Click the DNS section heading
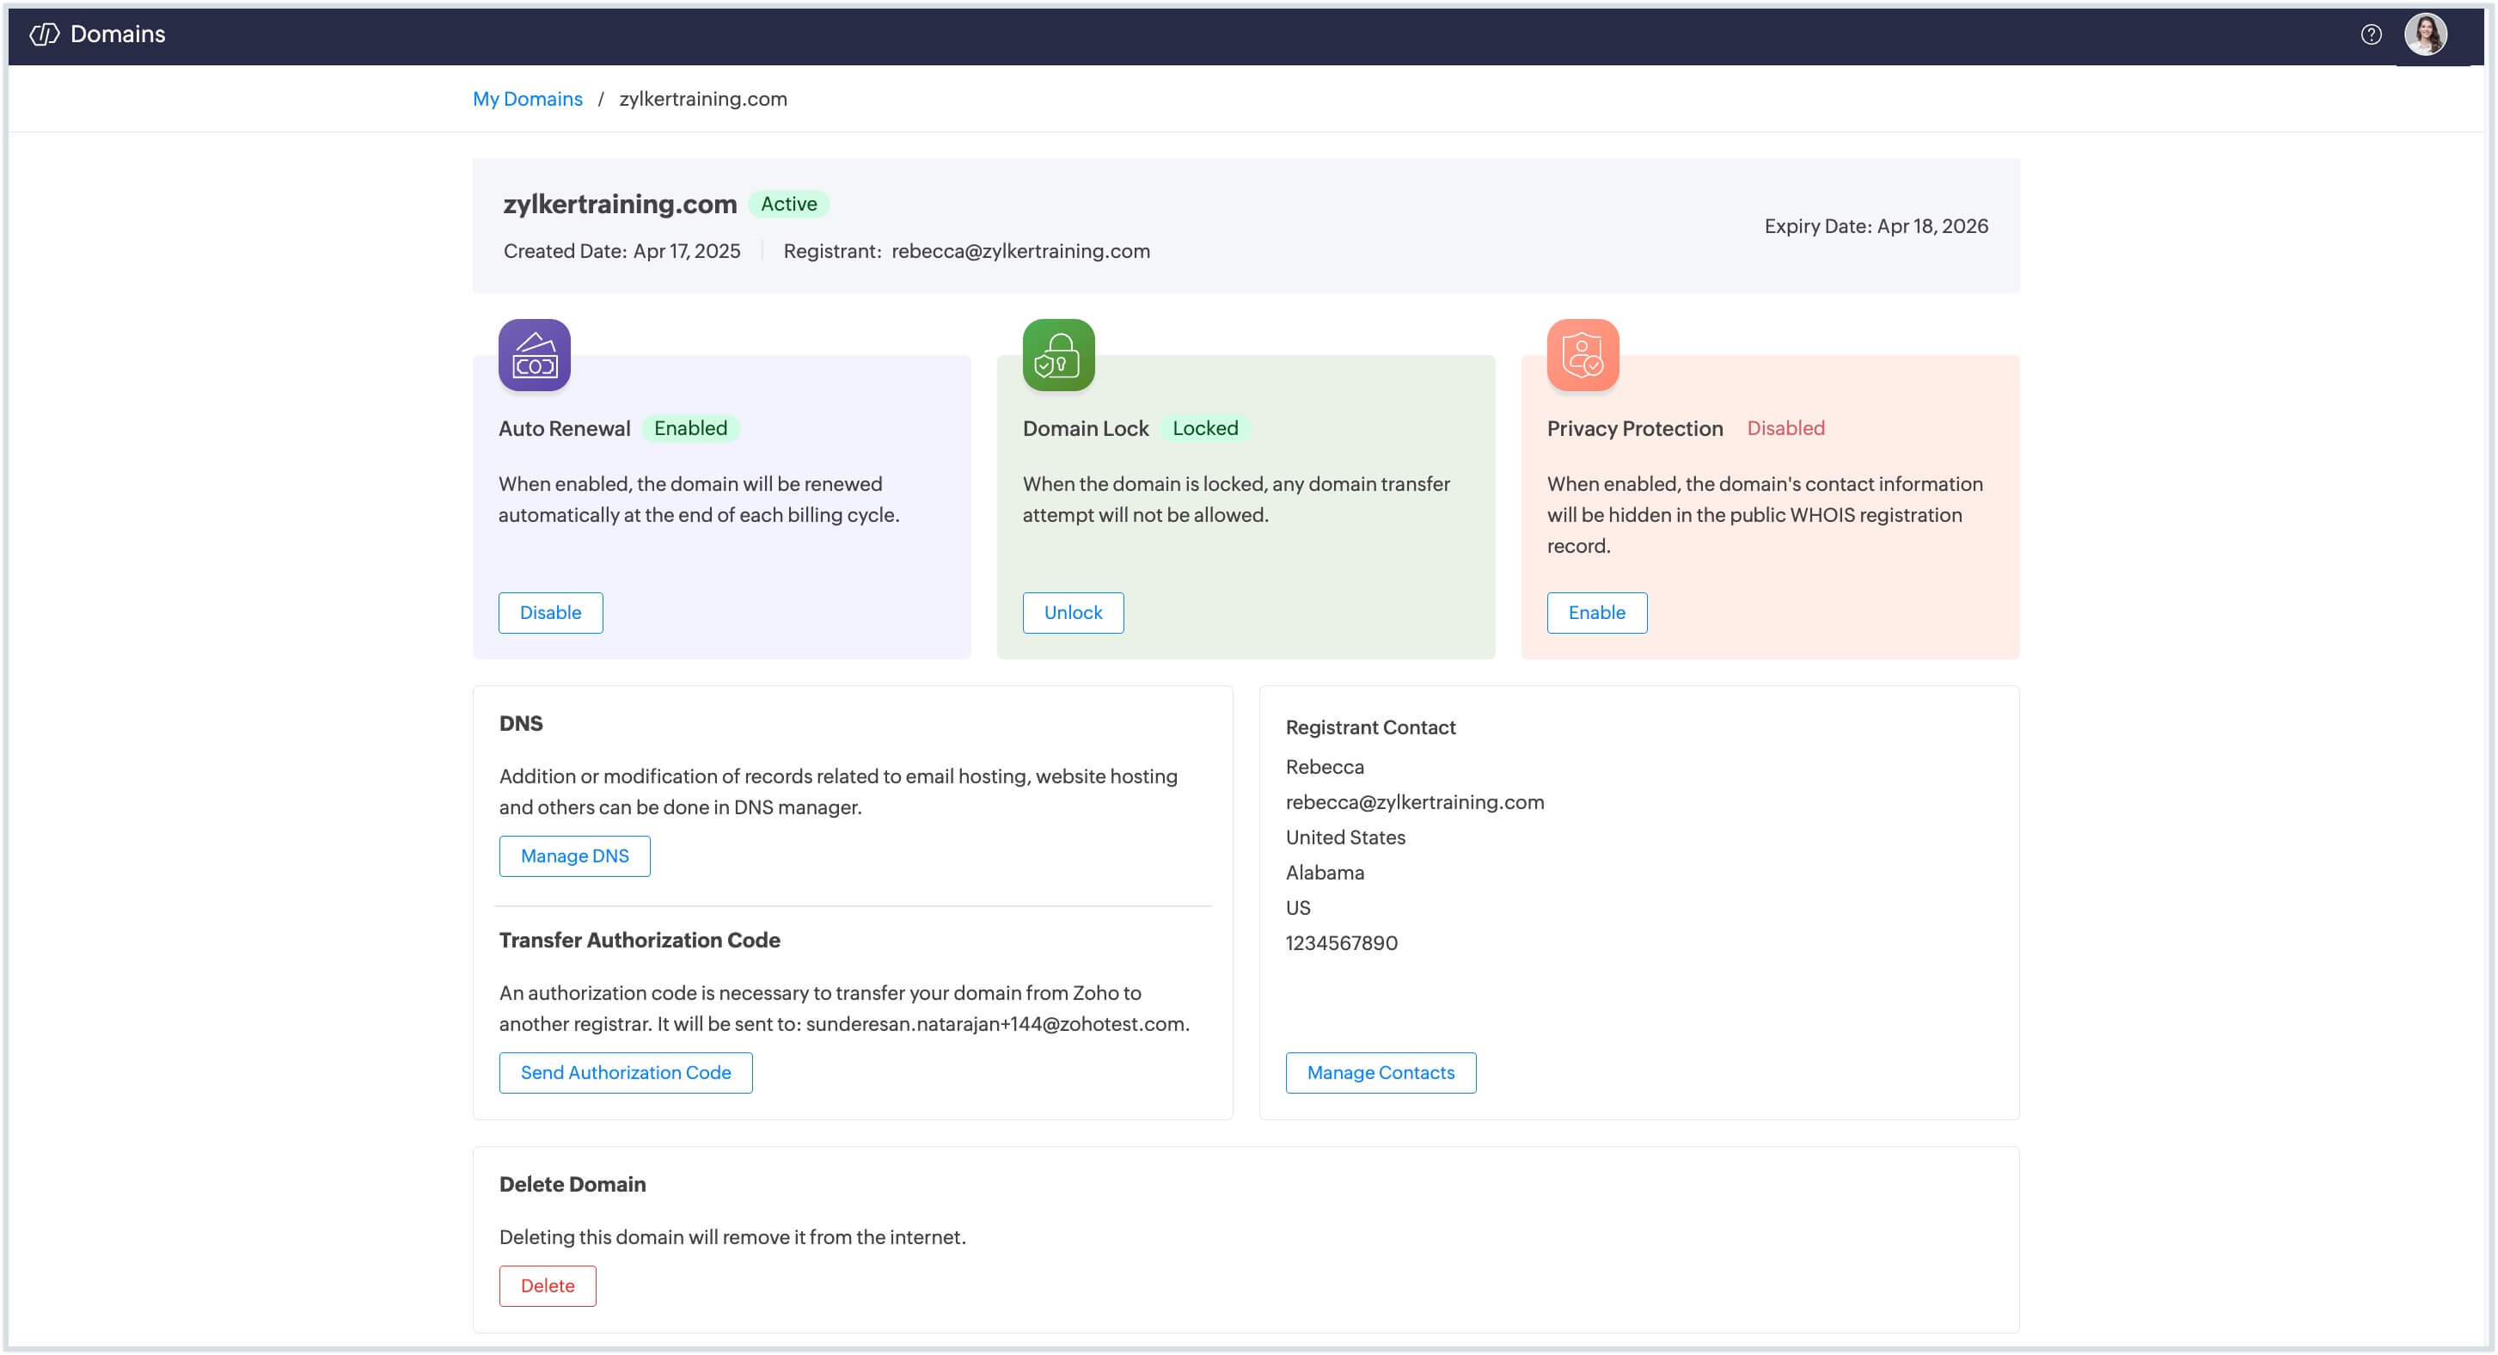The height and width of the screenshot is (1355, 2498). pyautogui.click(x=521, y=724)
